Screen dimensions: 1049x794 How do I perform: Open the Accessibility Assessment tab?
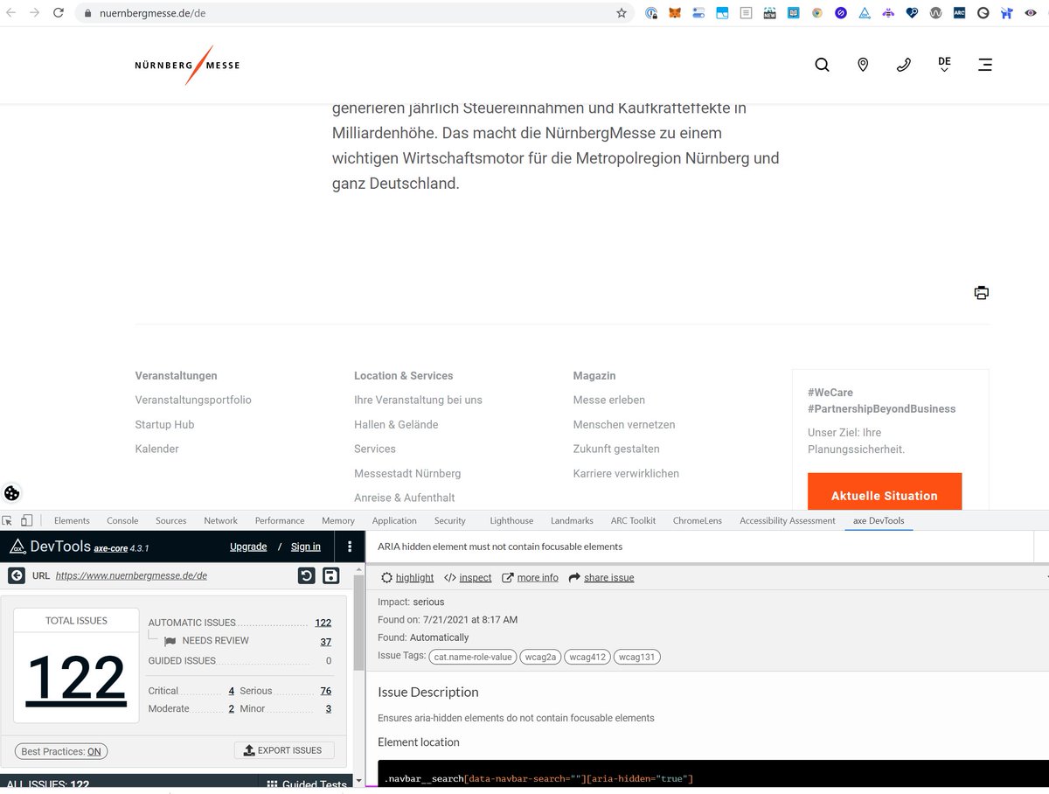(788, 520)
